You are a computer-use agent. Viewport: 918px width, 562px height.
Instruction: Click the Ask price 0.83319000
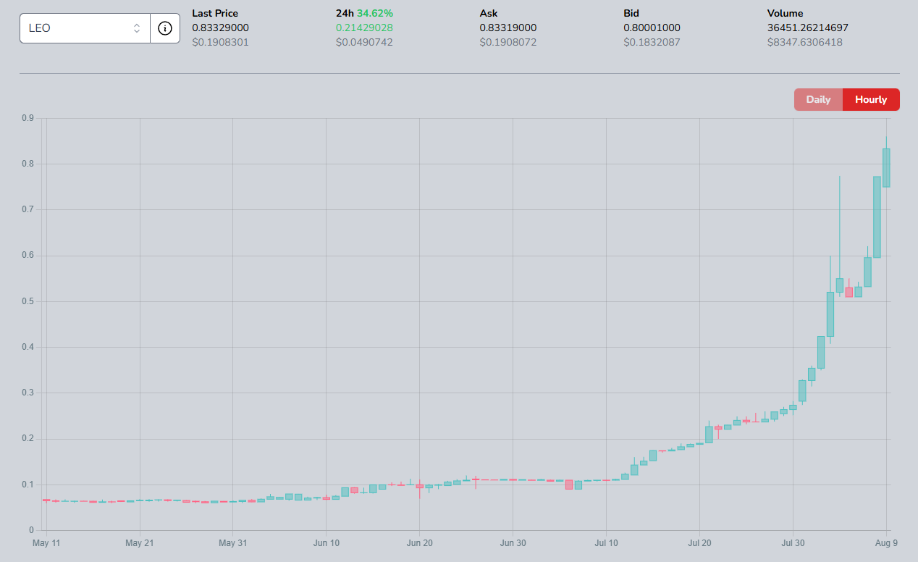(x=508, y=28)
